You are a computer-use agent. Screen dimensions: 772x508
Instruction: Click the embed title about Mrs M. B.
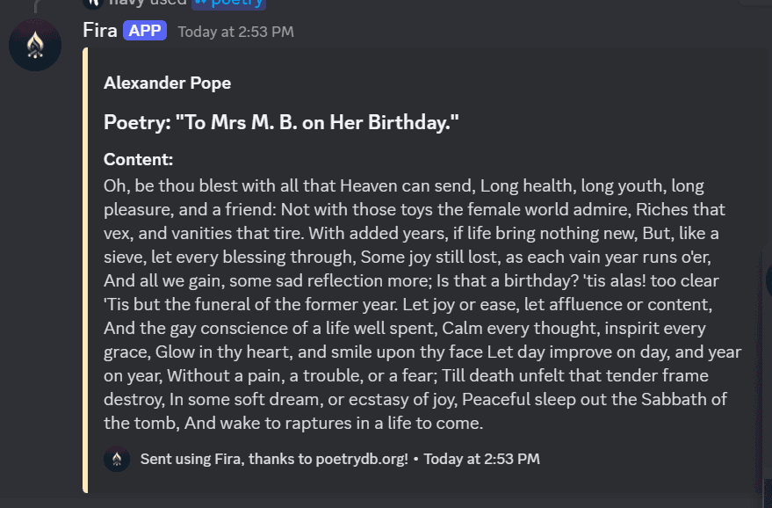(x=281, y=123)
